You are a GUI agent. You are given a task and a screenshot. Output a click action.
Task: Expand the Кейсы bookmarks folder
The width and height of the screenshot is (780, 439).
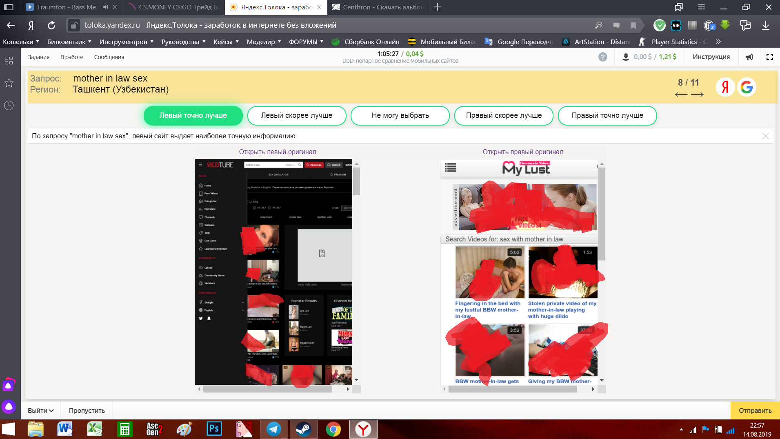click(x=226, y=42)
